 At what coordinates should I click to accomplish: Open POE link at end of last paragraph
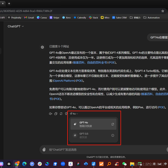pos(161,107)
